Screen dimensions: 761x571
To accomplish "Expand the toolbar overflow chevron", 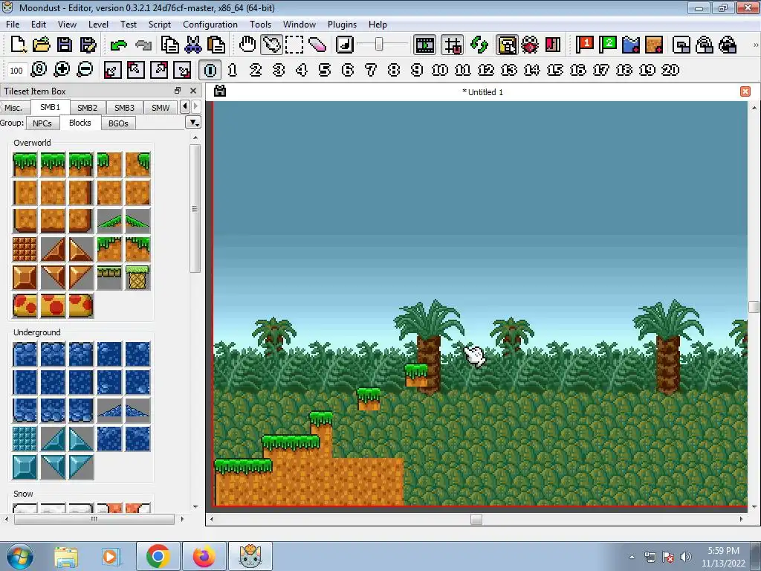I will click(755, 45).
